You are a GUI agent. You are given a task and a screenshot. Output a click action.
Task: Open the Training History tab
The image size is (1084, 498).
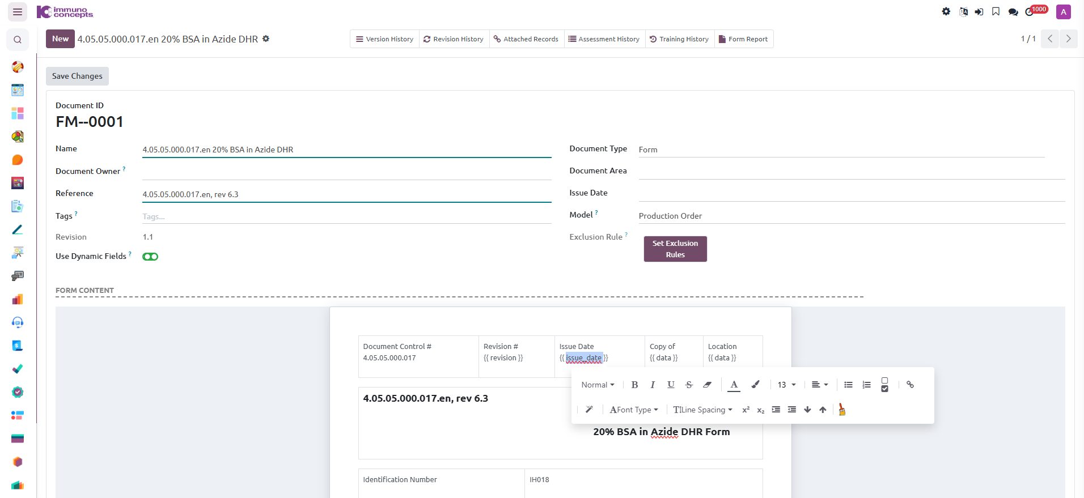click(x=679, y=39)
